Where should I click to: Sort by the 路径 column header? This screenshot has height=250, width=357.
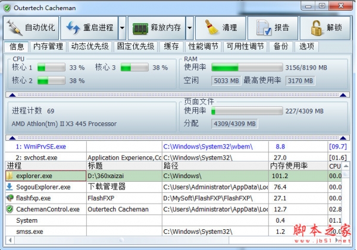coord(215,166)
